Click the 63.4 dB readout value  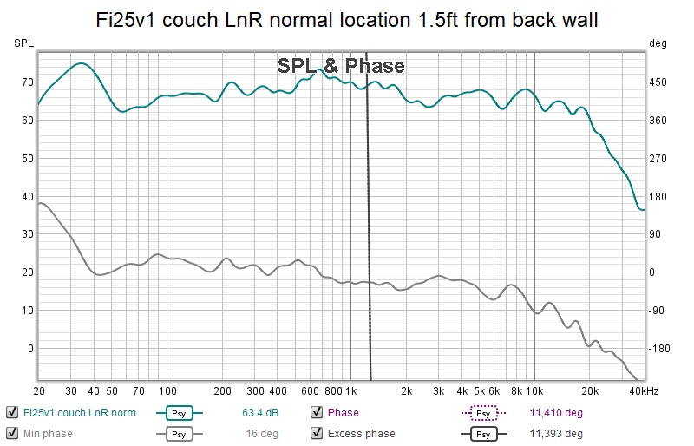260,413
